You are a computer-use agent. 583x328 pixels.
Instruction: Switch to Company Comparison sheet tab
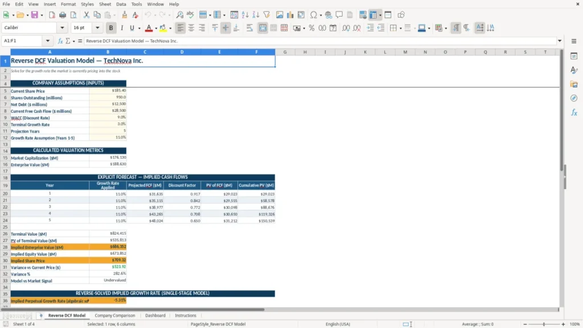pos(115,315)
